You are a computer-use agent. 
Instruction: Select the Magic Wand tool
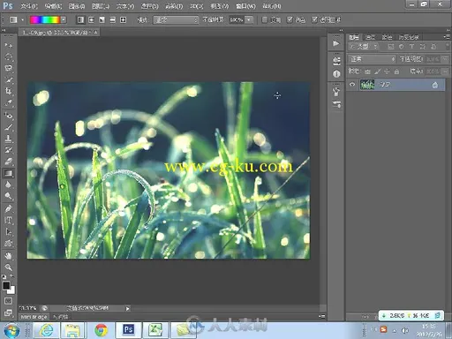(x=9, y=79)
